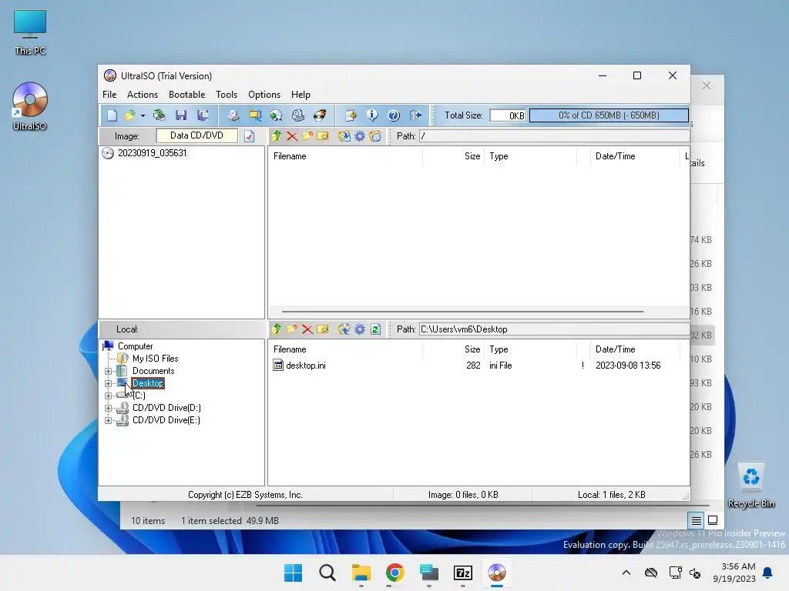Click the Burn CD/DVD Image flame icon
This screenshot has width=789, height=591.
click(x=320, y=115)
